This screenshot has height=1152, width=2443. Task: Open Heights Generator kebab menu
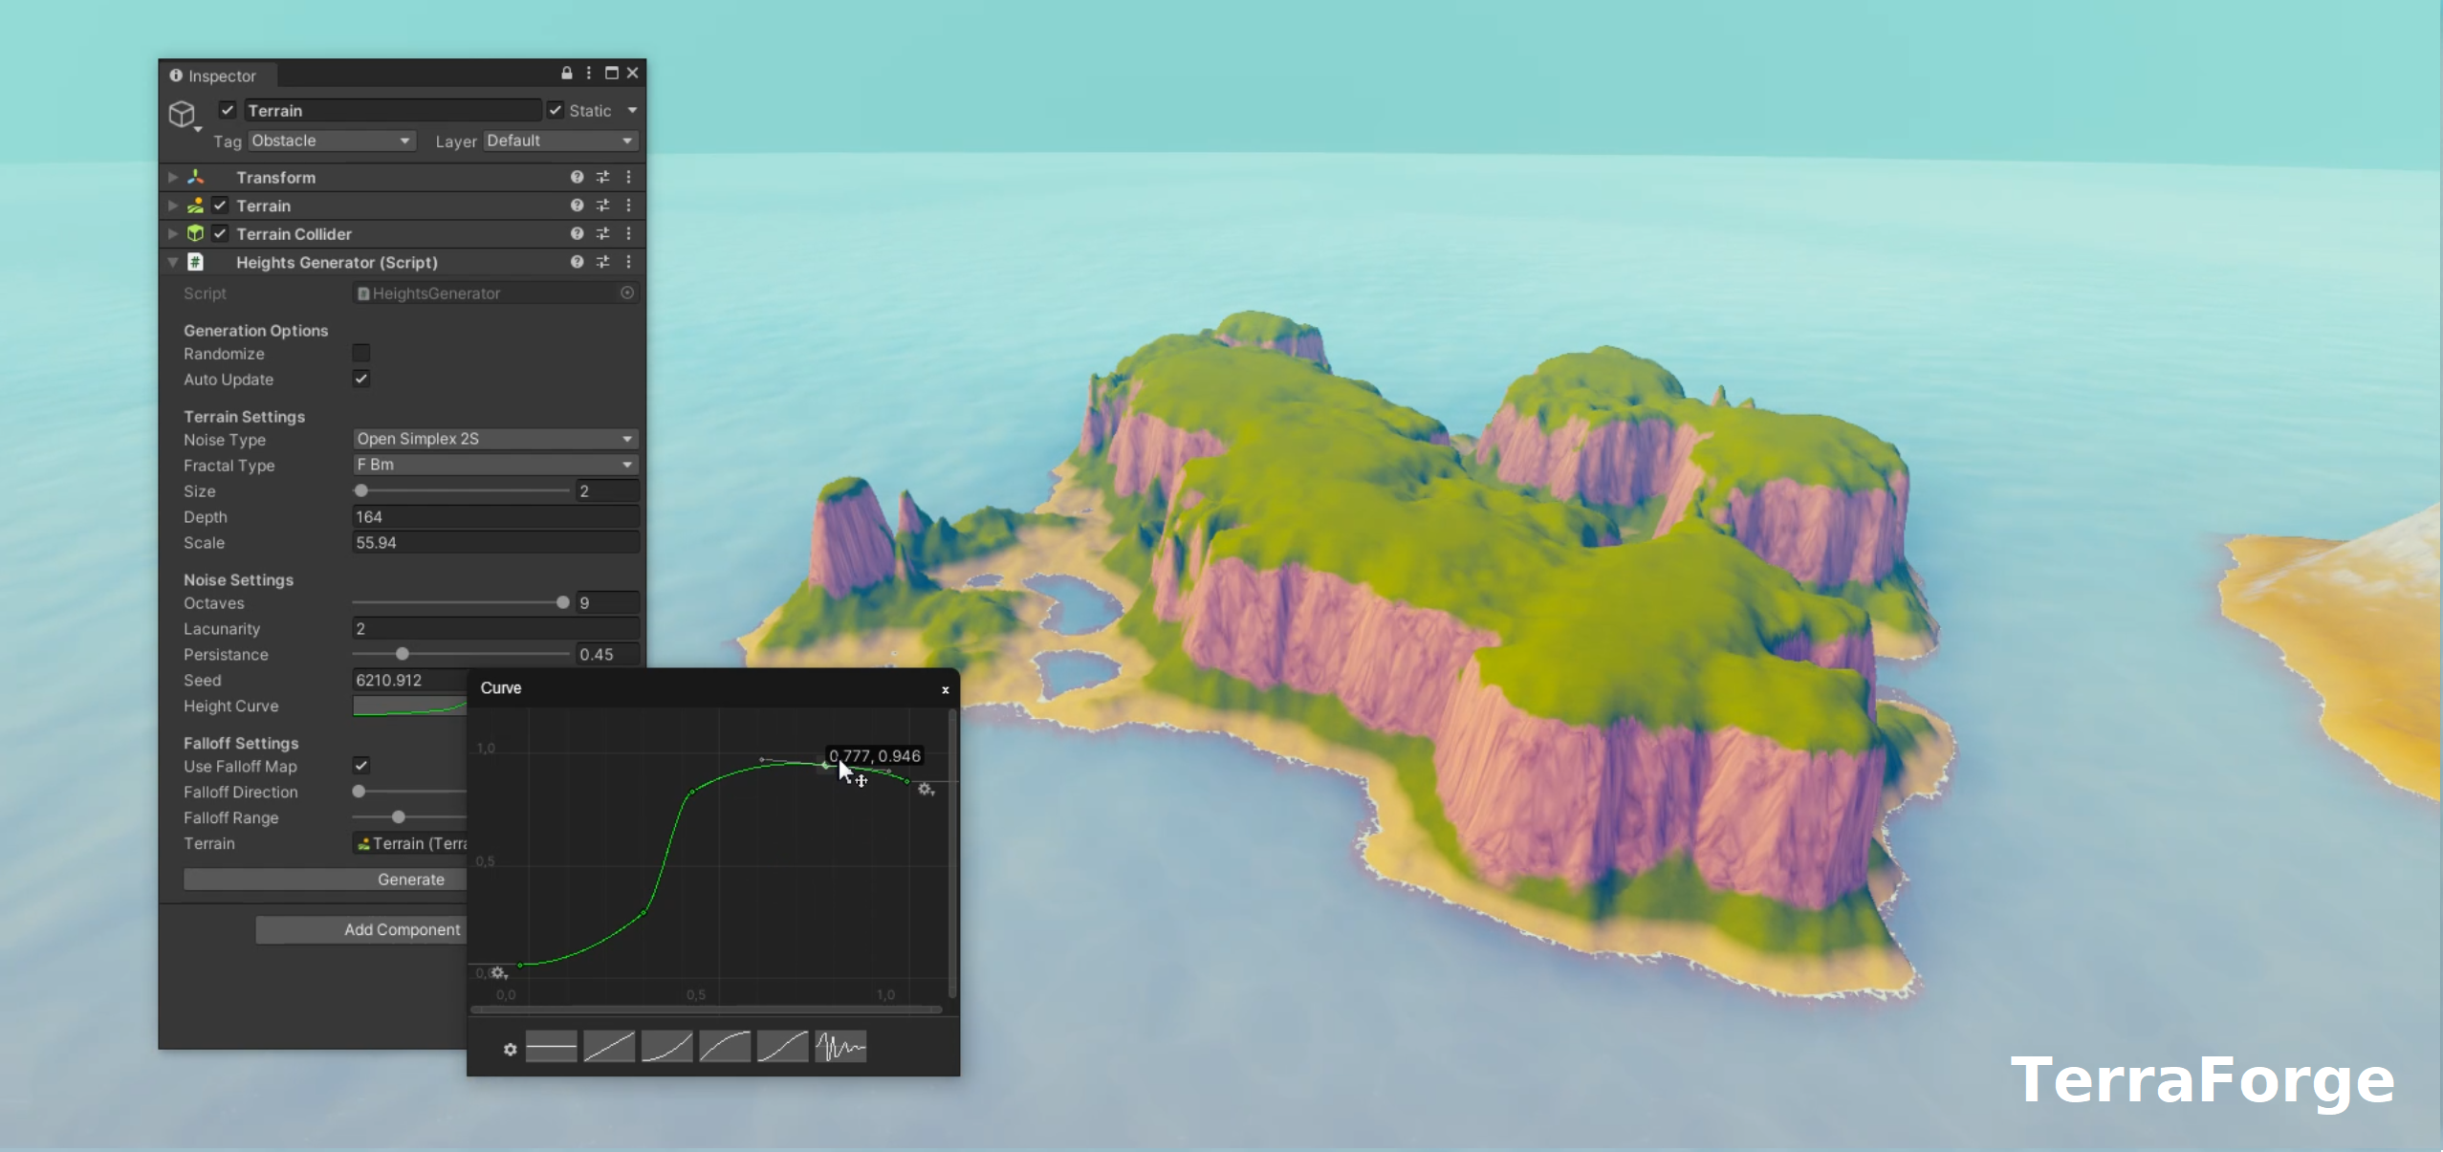click(x=628, y=262)
